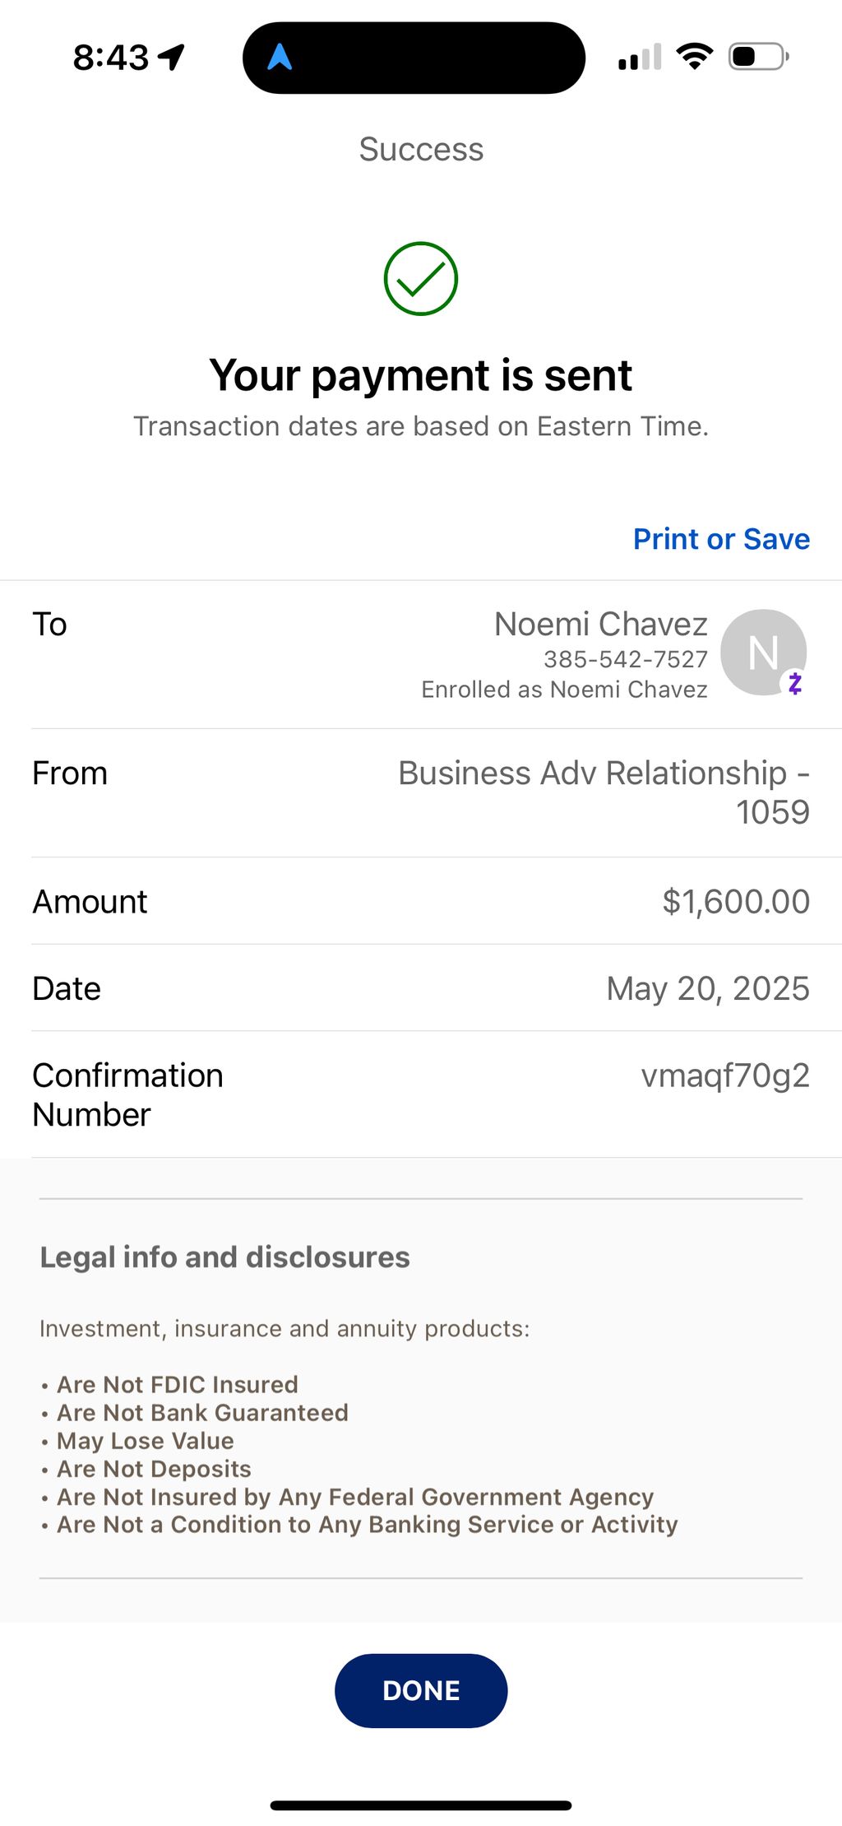The image size is (842, 1826).
Task: Tap the Success title text
Action: [x=421, y=150]
